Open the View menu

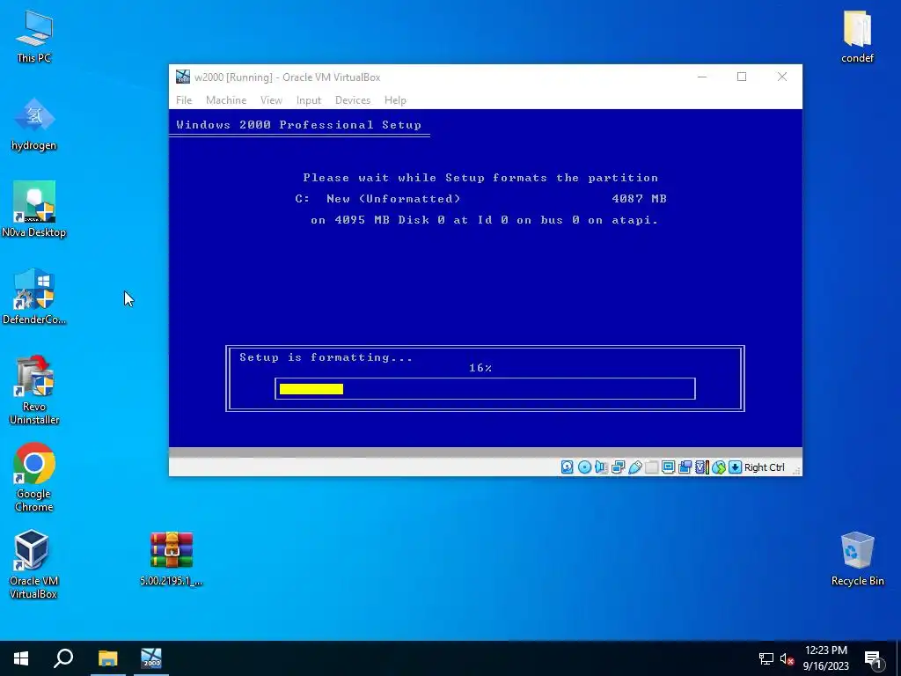click(271, 100)
